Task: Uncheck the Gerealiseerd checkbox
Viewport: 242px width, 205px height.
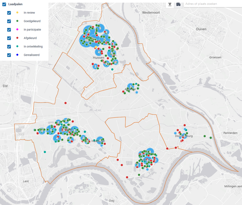Action: [9, 55]
